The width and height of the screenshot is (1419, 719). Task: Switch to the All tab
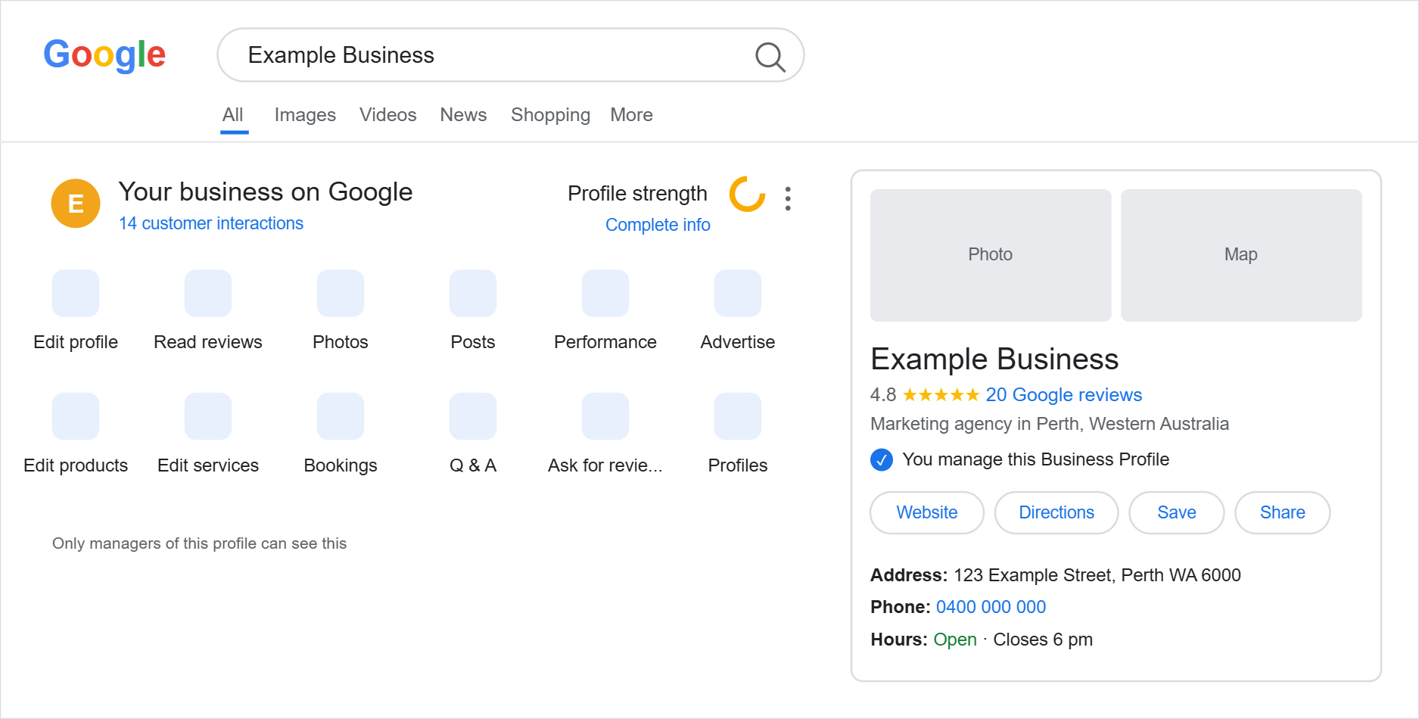pyautogui.click(x=233, y=115)
